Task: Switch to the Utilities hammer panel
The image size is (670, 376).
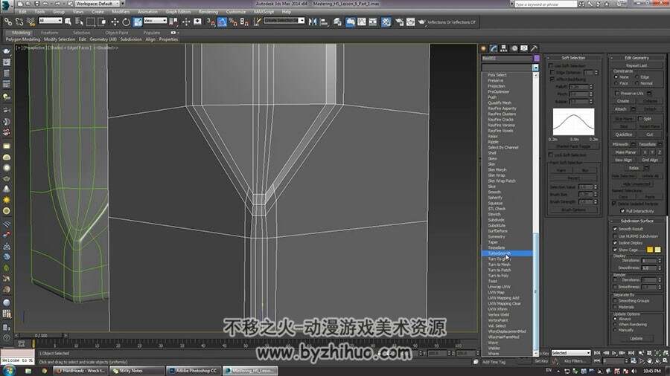Action: [534, 48]
